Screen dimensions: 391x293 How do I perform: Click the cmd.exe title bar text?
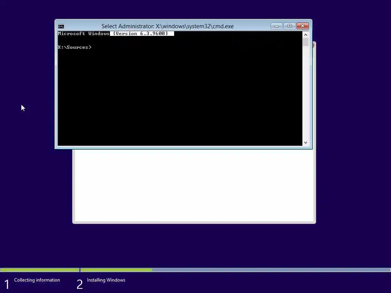pos(168,26)
